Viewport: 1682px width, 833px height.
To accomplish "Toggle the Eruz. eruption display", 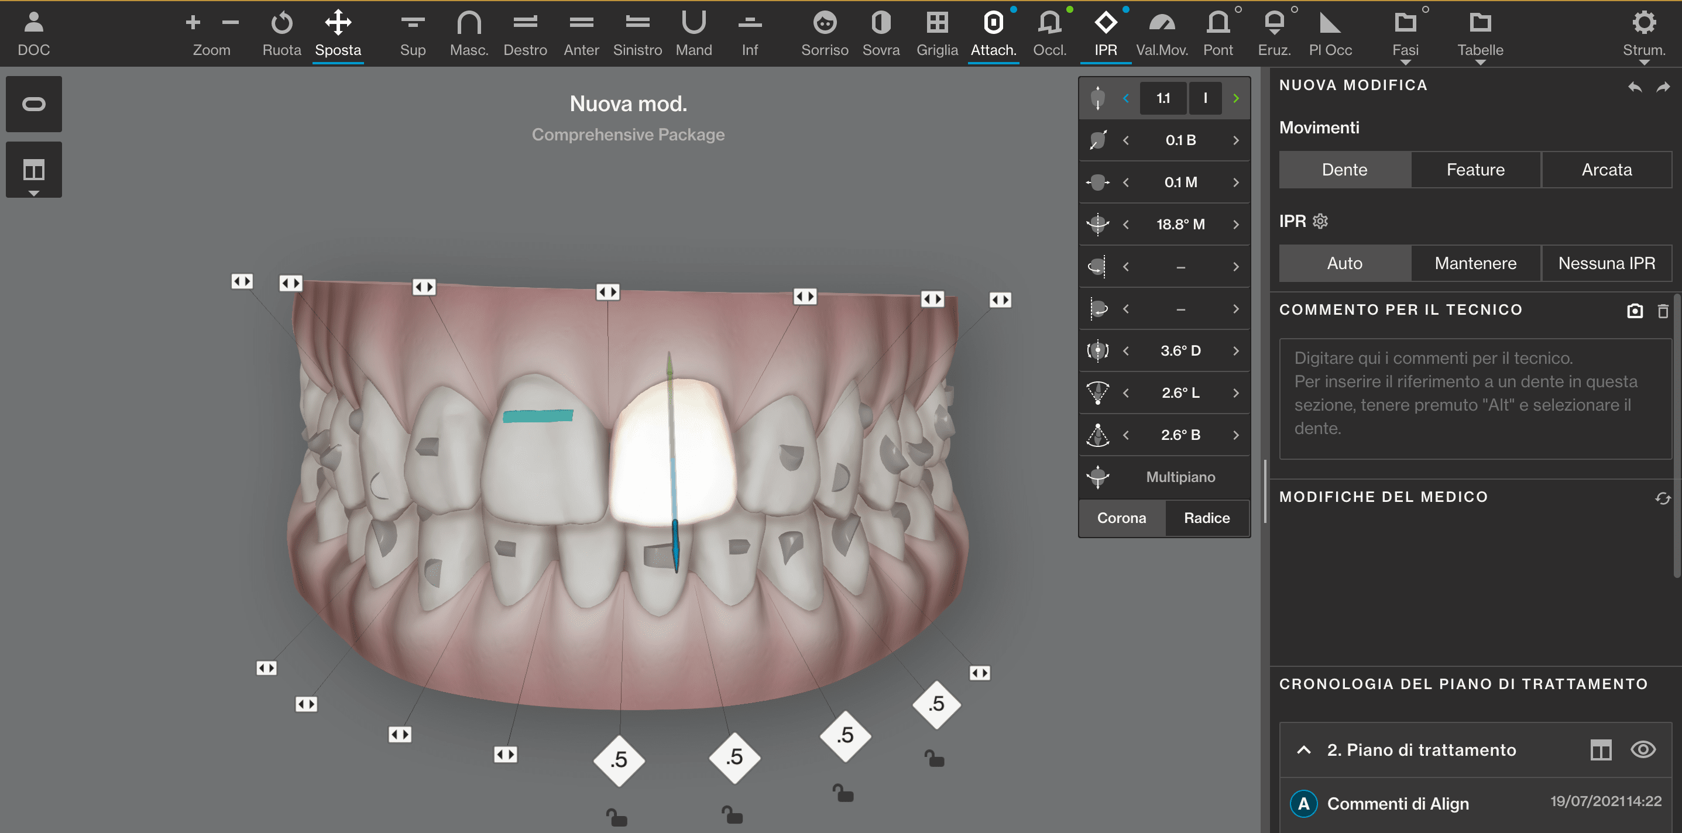I will pos(1274,34).
